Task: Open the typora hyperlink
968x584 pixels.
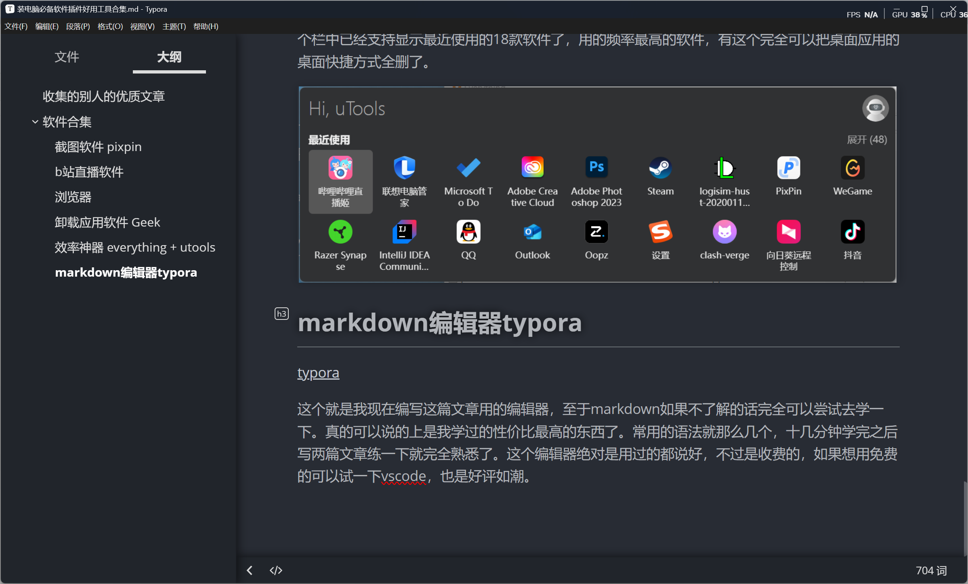Action: [318, 372]
